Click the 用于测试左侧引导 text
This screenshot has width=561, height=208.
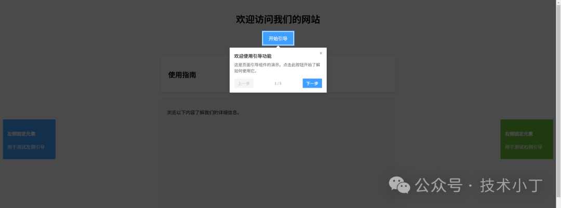(x=26, y=147)
